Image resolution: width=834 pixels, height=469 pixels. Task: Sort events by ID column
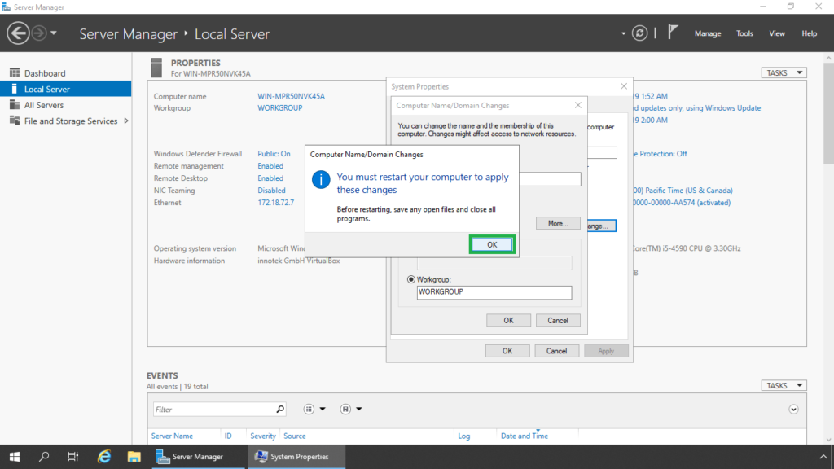[x=228, y=436]
